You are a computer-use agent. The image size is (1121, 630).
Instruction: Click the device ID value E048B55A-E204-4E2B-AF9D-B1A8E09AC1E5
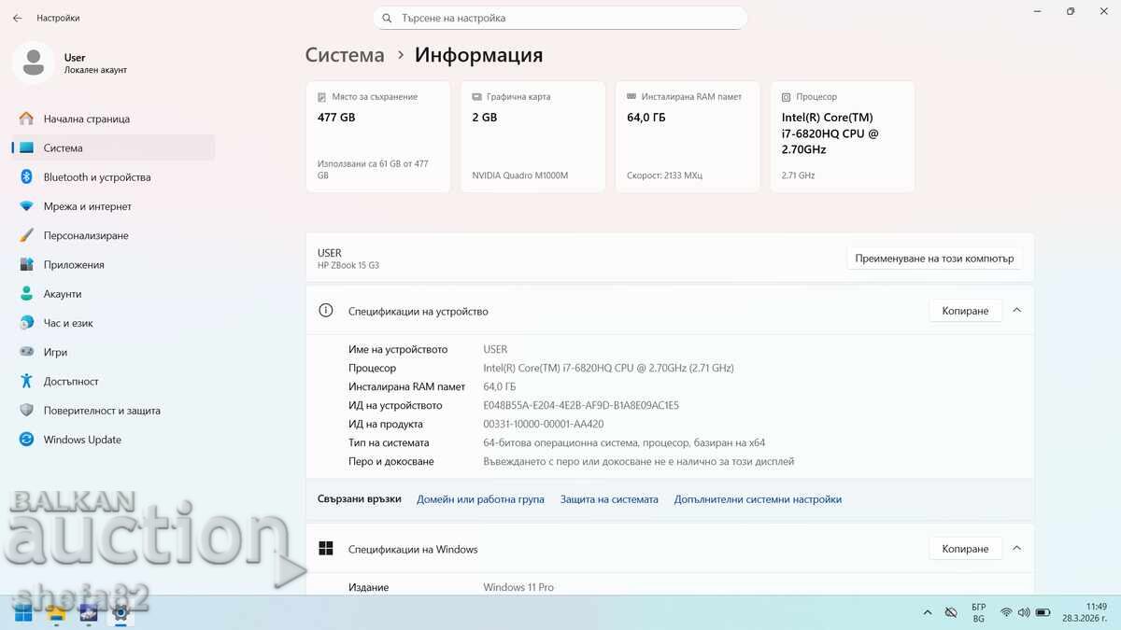click(581, 405)
